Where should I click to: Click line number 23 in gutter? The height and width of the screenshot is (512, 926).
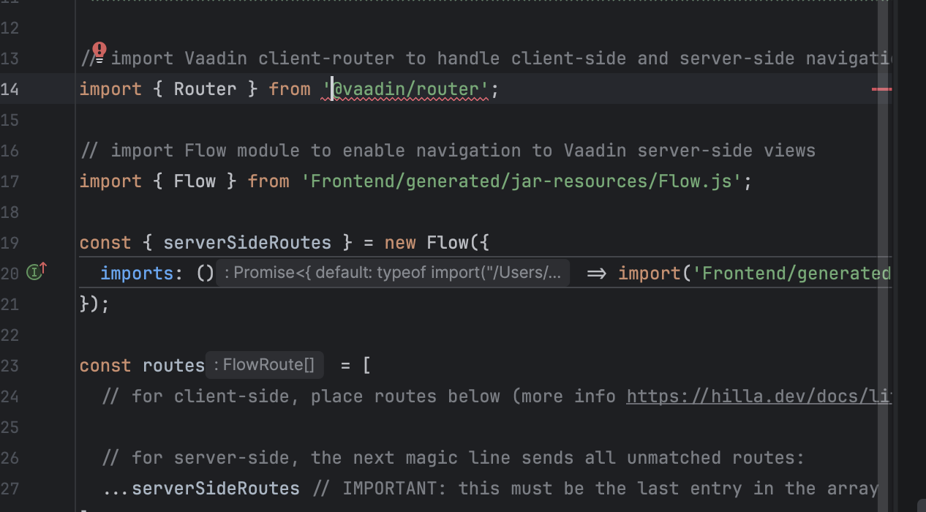coord(10,365)
